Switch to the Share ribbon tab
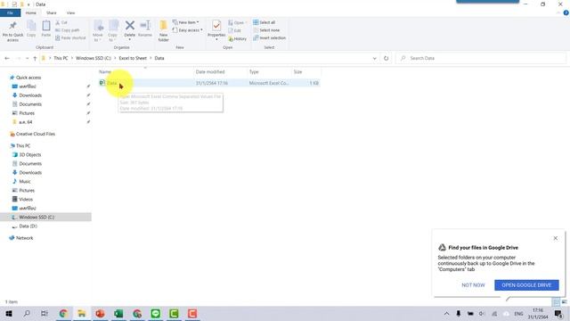 pos(52,12)
